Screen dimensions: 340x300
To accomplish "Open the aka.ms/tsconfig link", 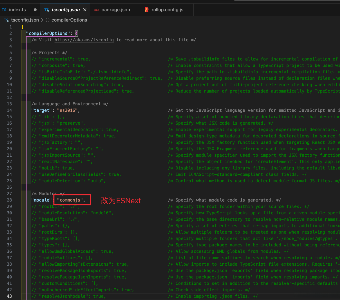I will [84, 40].
